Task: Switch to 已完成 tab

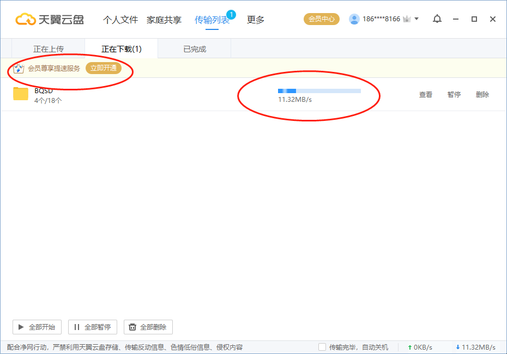Action: point(194,49)
